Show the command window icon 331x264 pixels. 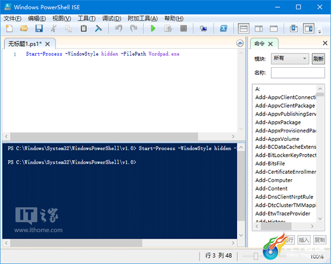pyautogui.click(x=293, y=29)
